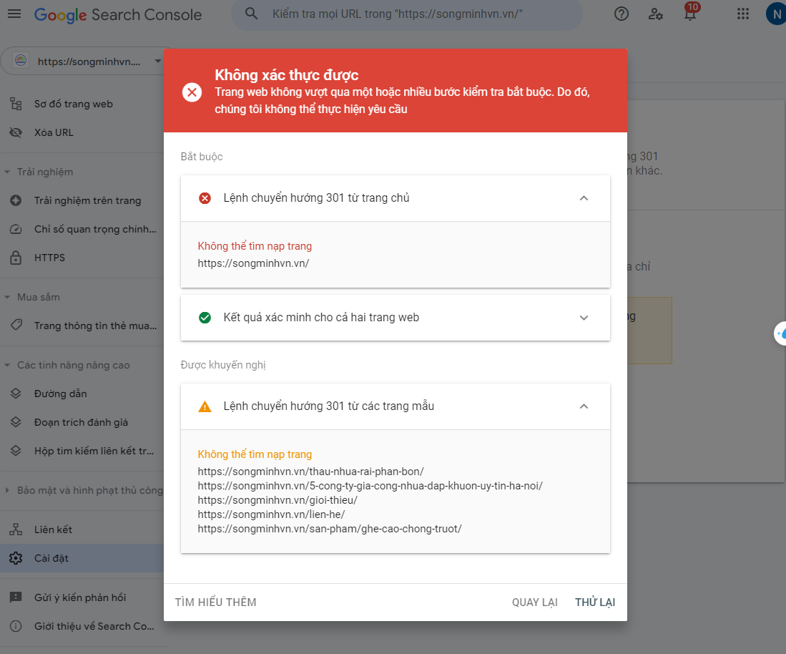Collapse Lệnh chuyển hướng 301 từ các trang mẫu
786x654 pixels.
tap(584, 406)
